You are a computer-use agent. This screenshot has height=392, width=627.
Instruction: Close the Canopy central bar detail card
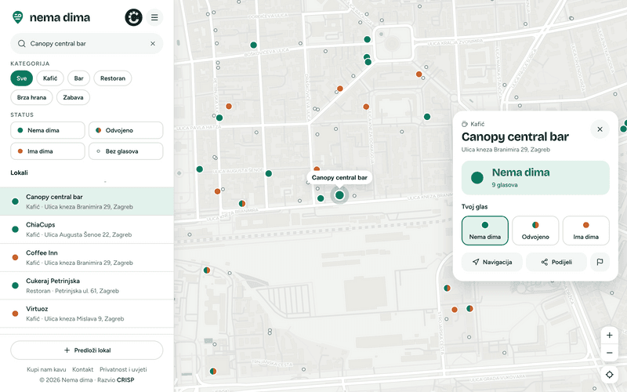[x=600, y=129]
